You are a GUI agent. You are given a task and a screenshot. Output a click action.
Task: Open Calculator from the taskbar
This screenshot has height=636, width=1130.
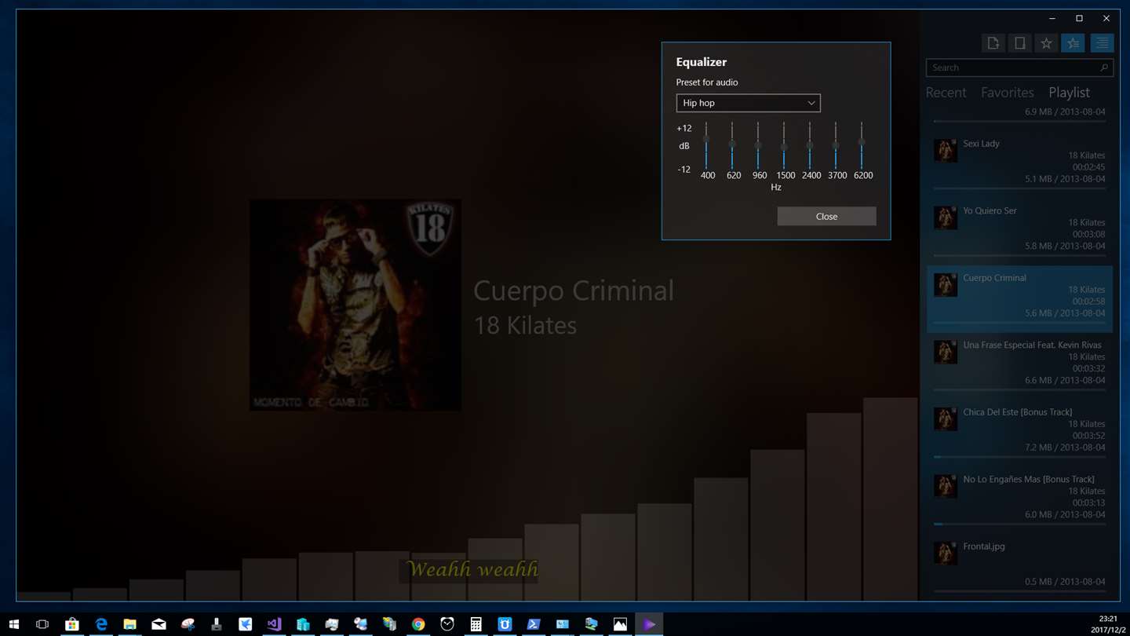[x=476, y=624]
